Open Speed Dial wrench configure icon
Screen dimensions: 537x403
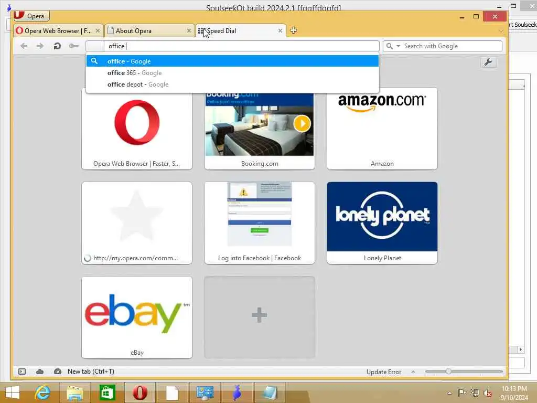tap(488, 62)
